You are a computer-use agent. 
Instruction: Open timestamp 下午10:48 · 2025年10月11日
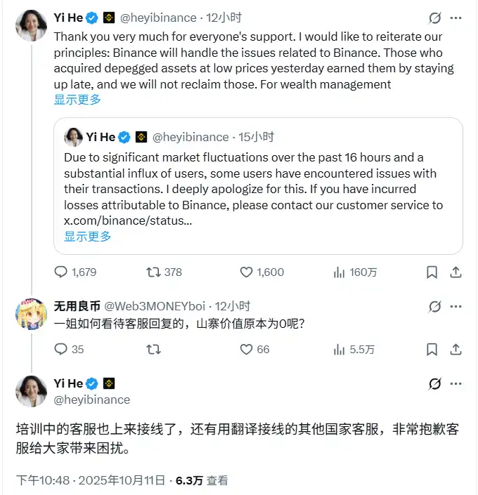pos(92,480)
